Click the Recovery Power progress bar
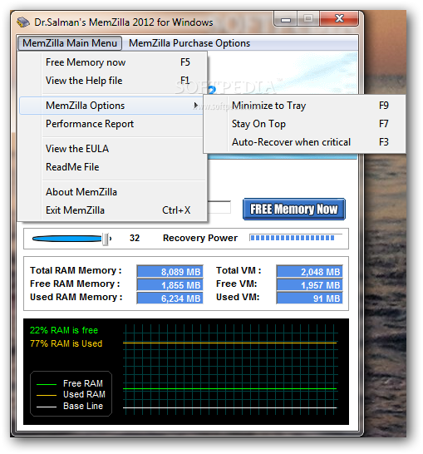Screen dimensions: 423x454 tap(296, 238)
